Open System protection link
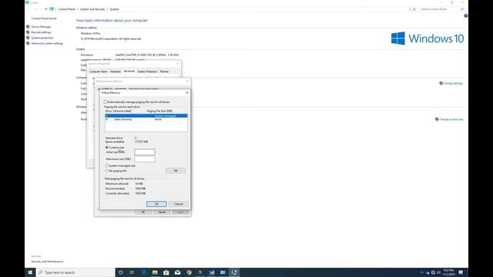 (42, 38)
